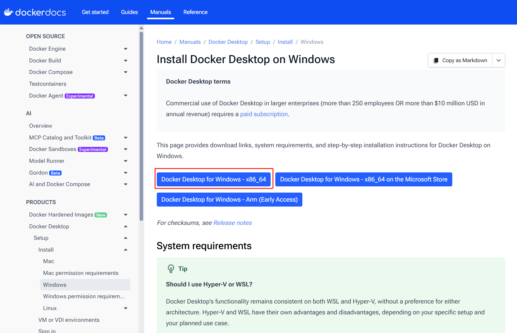This screenshot has height=333, width=517.
Task: Collapse the Install section arrow
Action: [126, 250]
